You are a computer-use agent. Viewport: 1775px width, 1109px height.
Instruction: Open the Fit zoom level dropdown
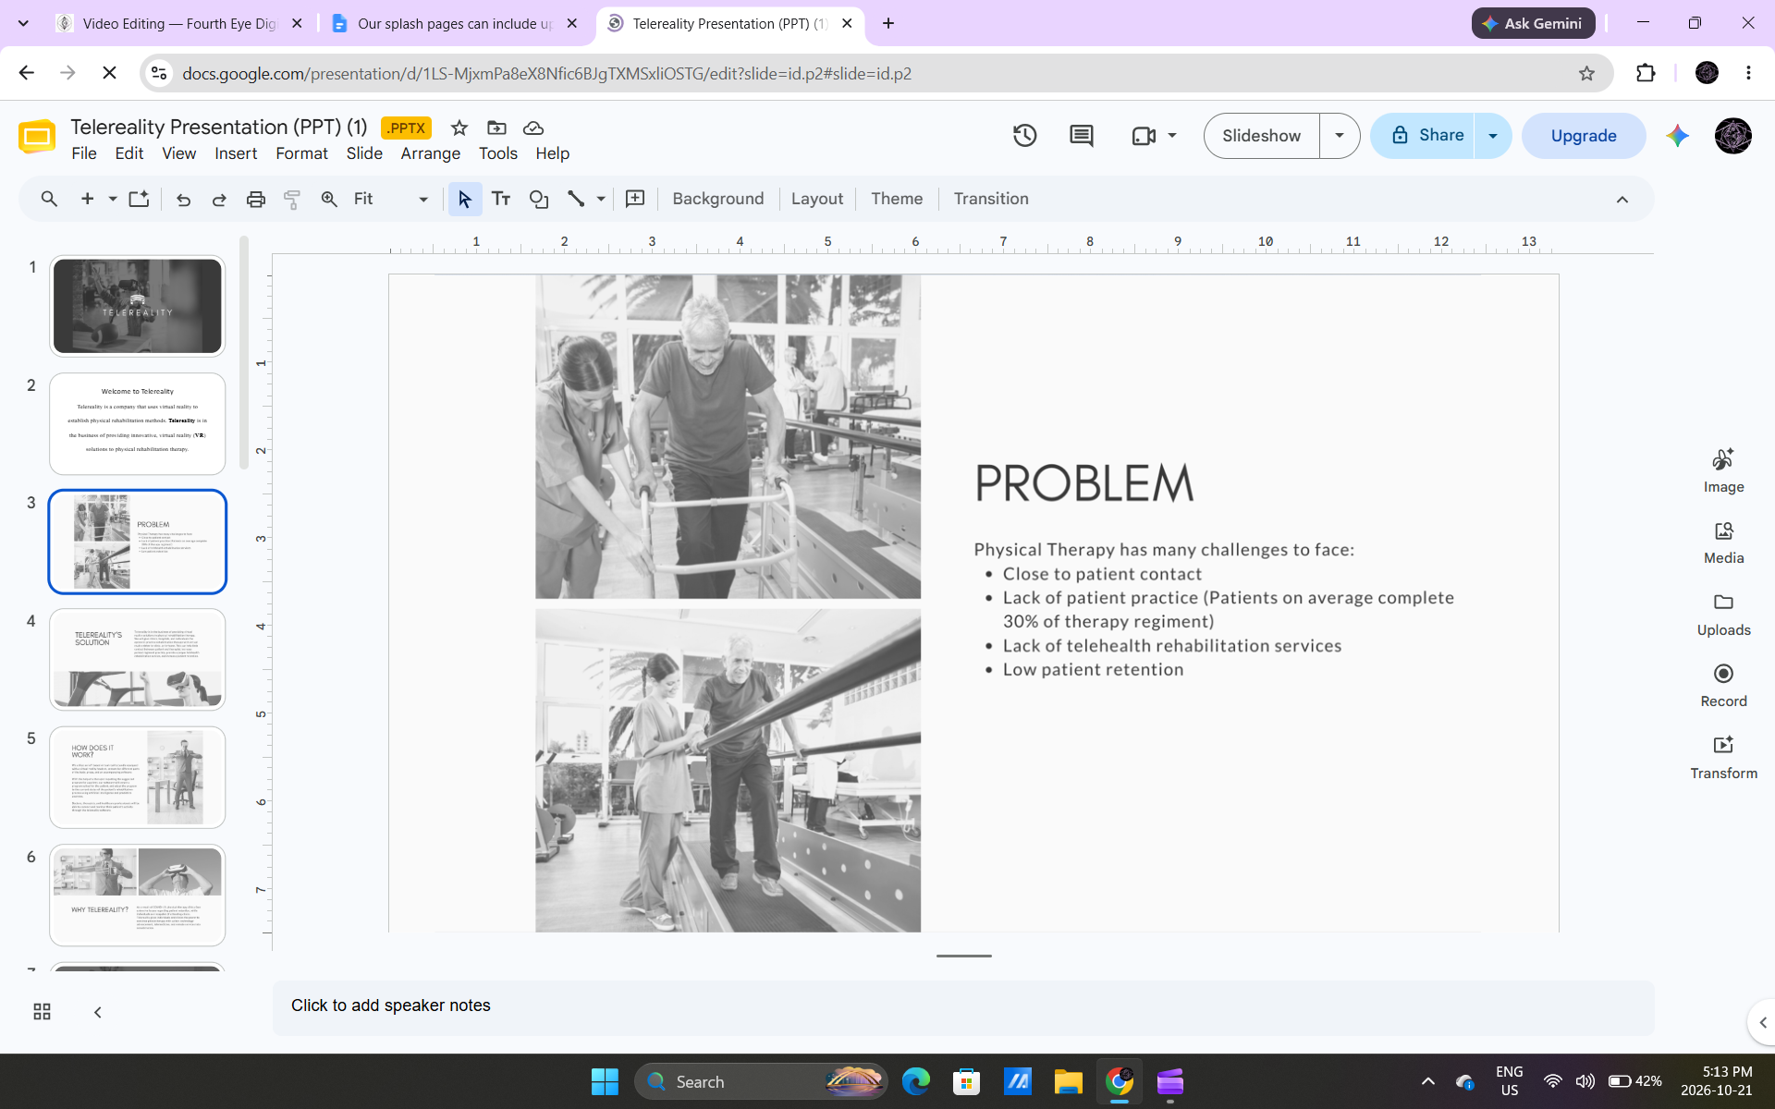coord(392,199)
